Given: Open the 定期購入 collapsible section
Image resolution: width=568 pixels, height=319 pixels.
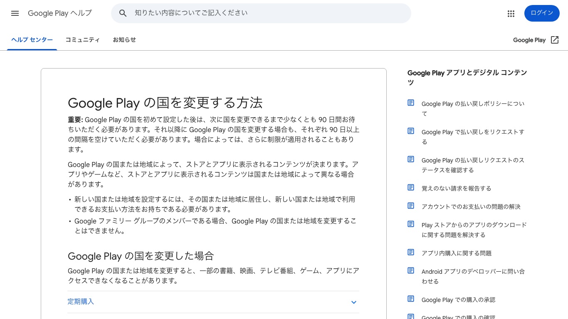Looking at the screenshot, I should (213, 302).
